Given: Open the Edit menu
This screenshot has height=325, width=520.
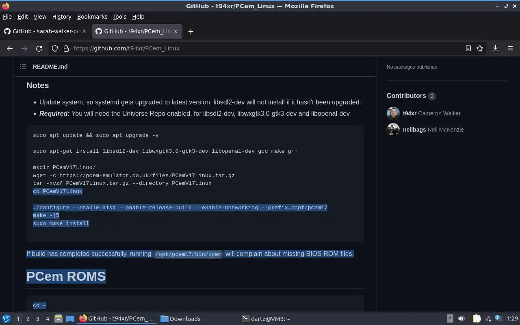Looking at the screenshot, I should click(23, 17).
